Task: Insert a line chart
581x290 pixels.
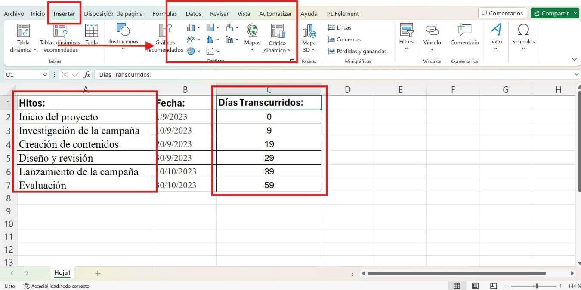Action: click(x=191, y=39)
